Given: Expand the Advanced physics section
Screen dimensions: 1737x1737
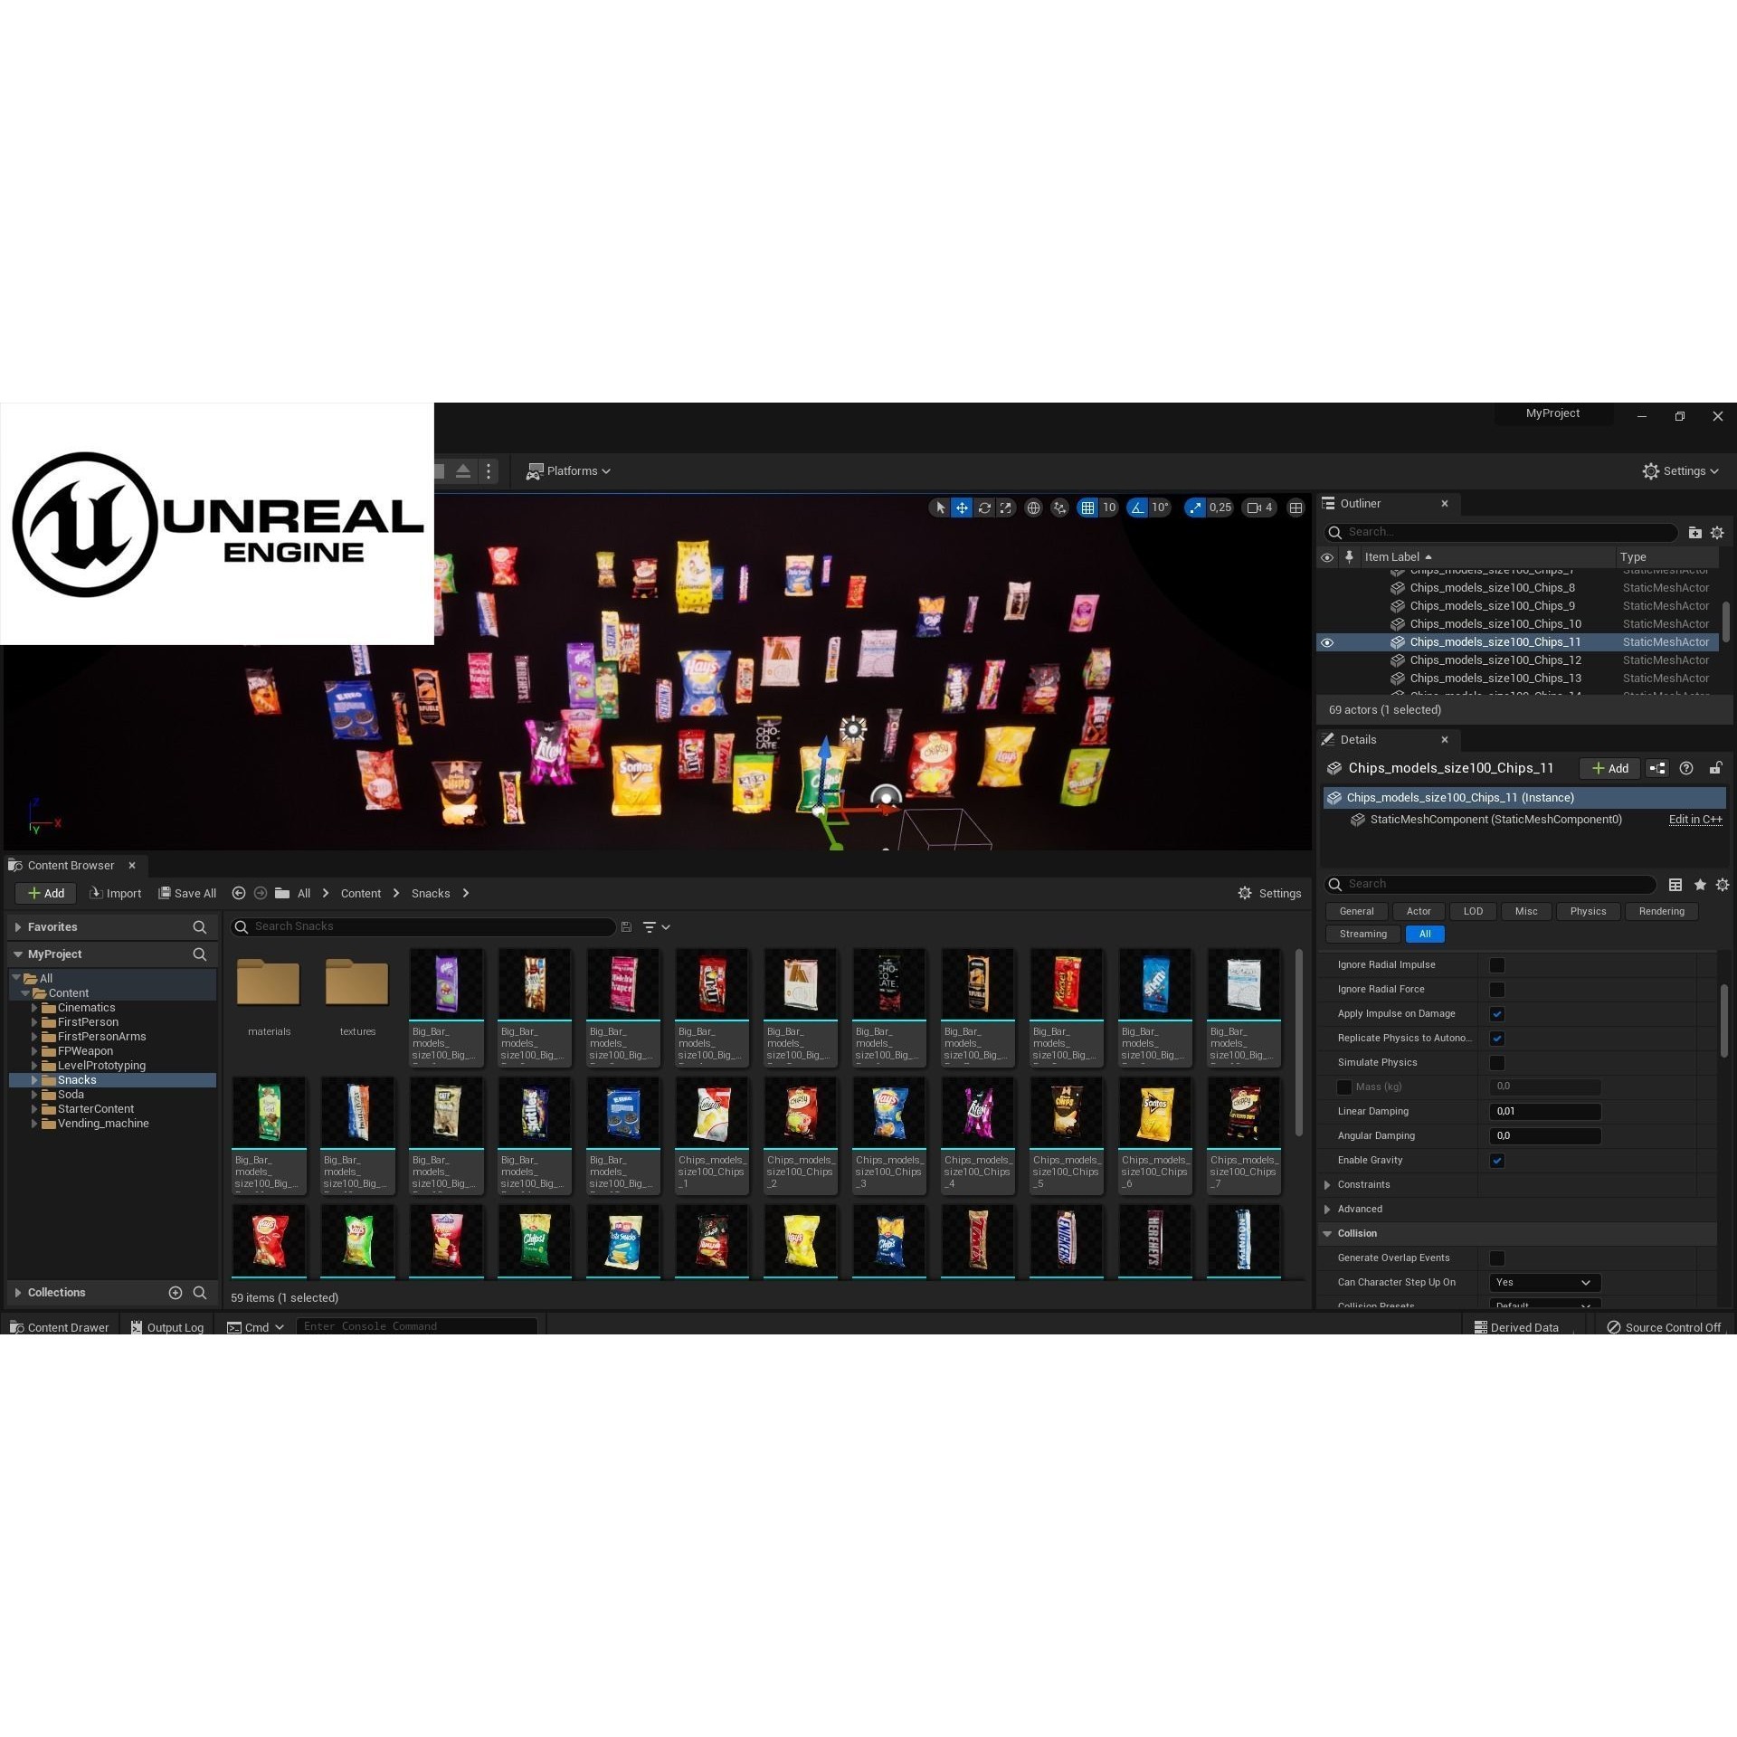Looking at the screenshot, I should [x=1327, y=1210].
